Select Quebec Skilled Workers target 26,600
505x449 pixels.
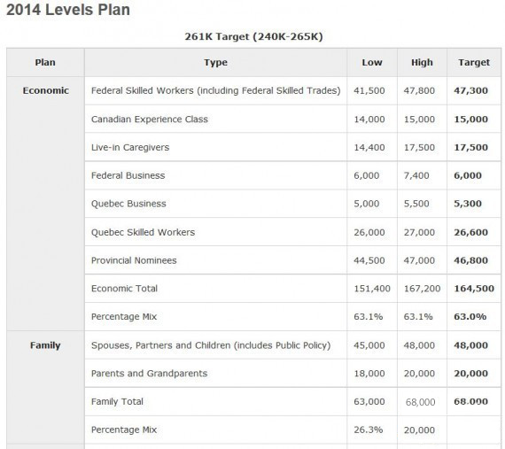[470, 232]
